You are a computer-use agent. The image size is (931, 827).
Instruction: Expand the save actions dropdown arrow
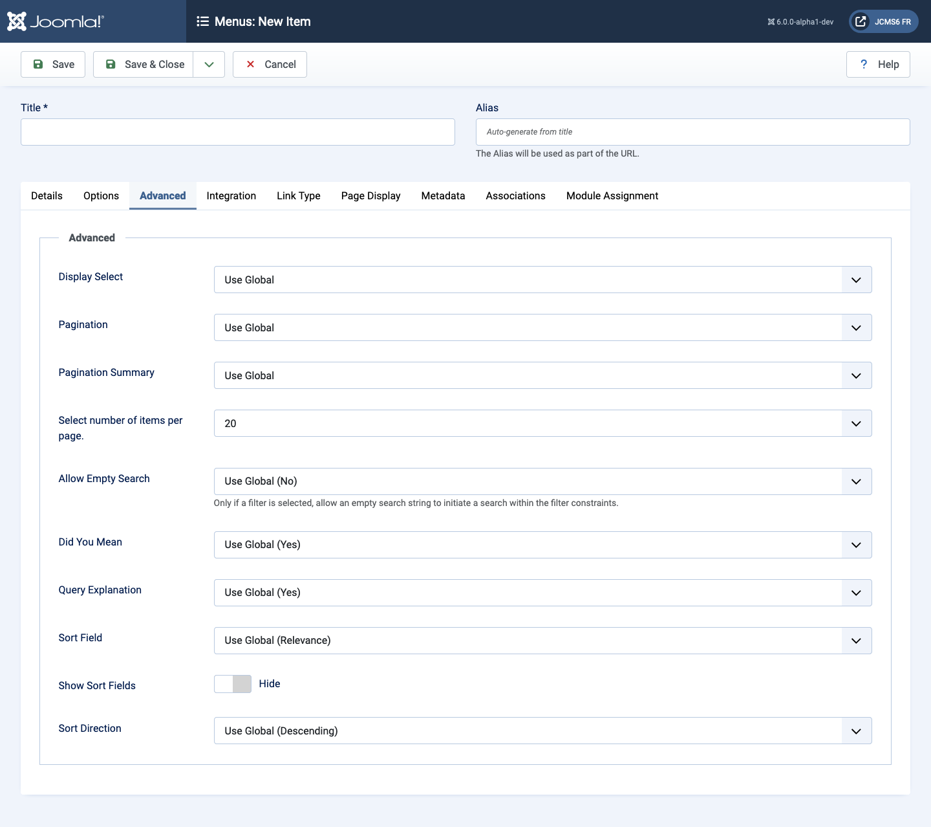[209, 64]
